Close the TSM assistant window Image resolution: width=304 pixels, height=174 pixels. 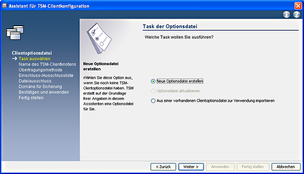[297, 6]
